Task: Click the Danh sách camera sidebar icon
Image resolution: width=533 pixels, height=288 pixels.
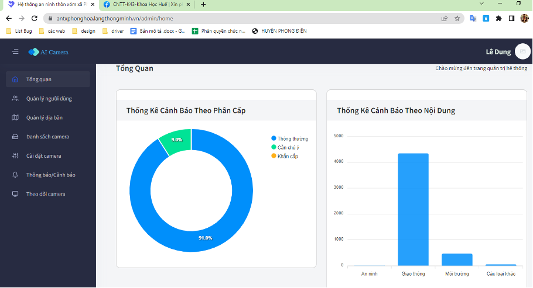Action: click(15, 137)
